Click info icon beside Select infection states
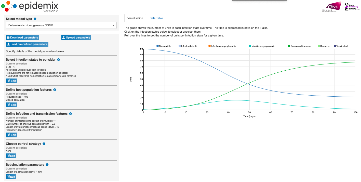This screenshot has height=182, width=361. pos(59,60)
